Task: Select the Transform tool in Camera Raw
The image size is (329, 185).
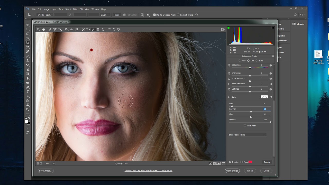Action: pyautogui.click(x=77, y=29)
